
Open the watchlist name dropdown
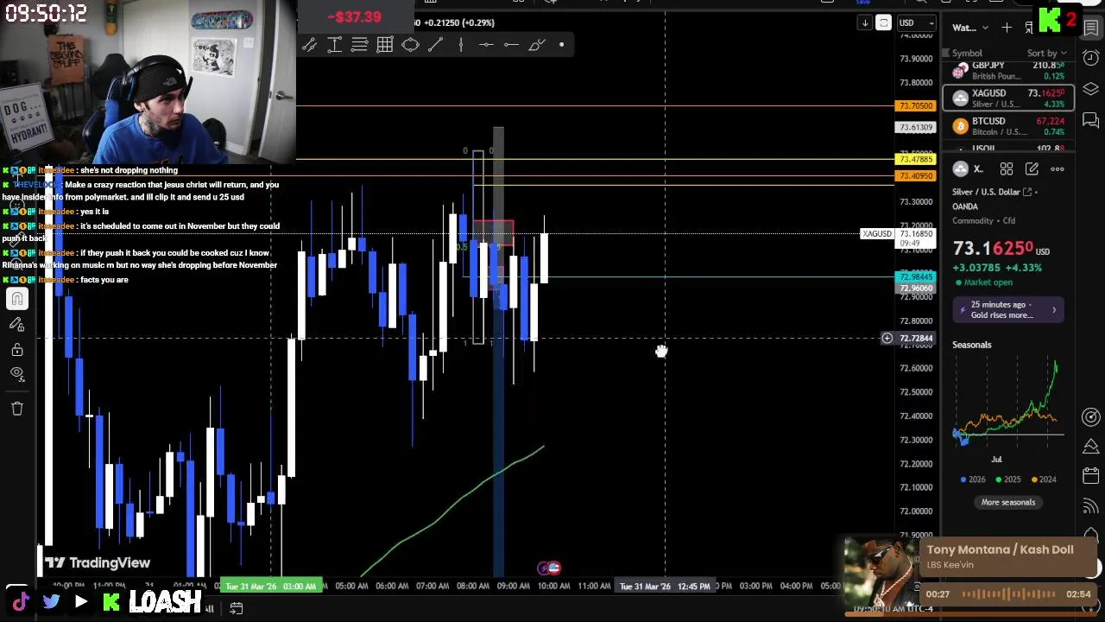[x=970, y=28]
